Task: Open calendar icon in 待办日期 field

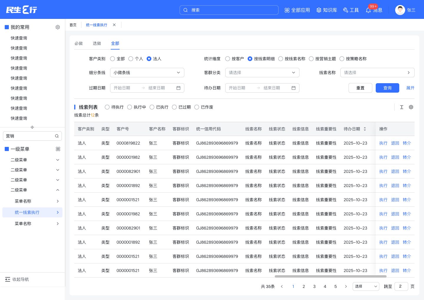Action: (x=294, y=88)
